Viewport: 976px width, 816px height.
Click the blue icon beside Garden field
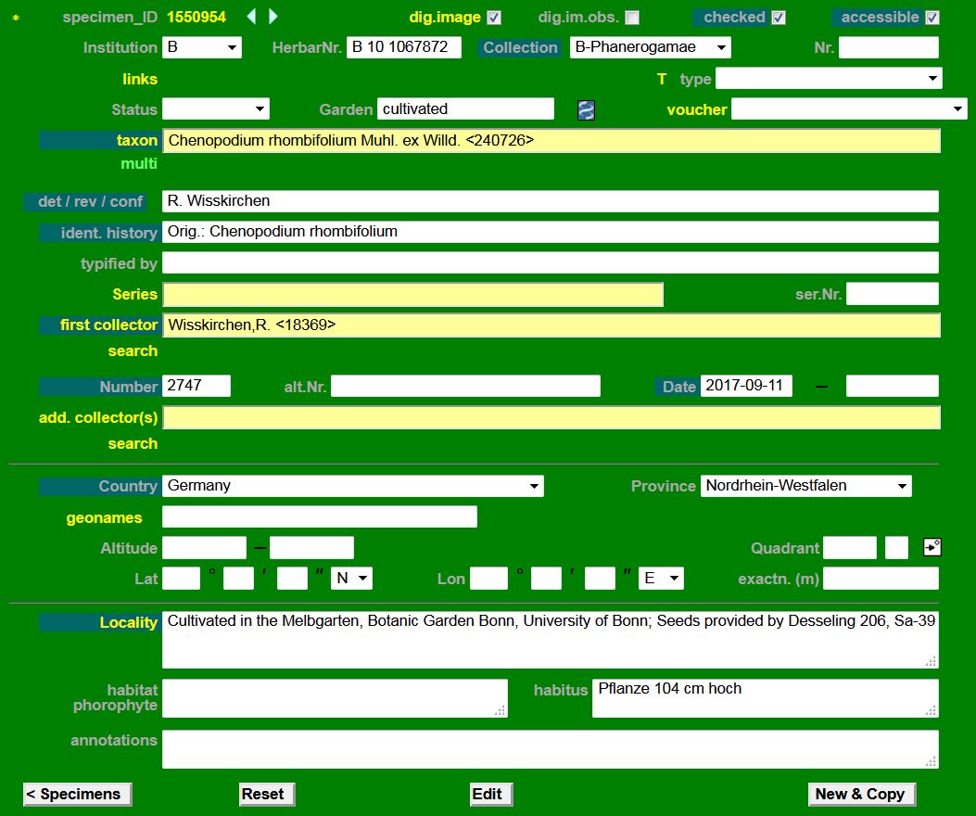point(586,110)
